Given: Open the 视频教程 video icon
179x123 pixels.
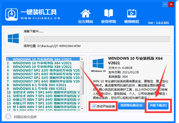Looking at the screenshot, I should 132,13.
